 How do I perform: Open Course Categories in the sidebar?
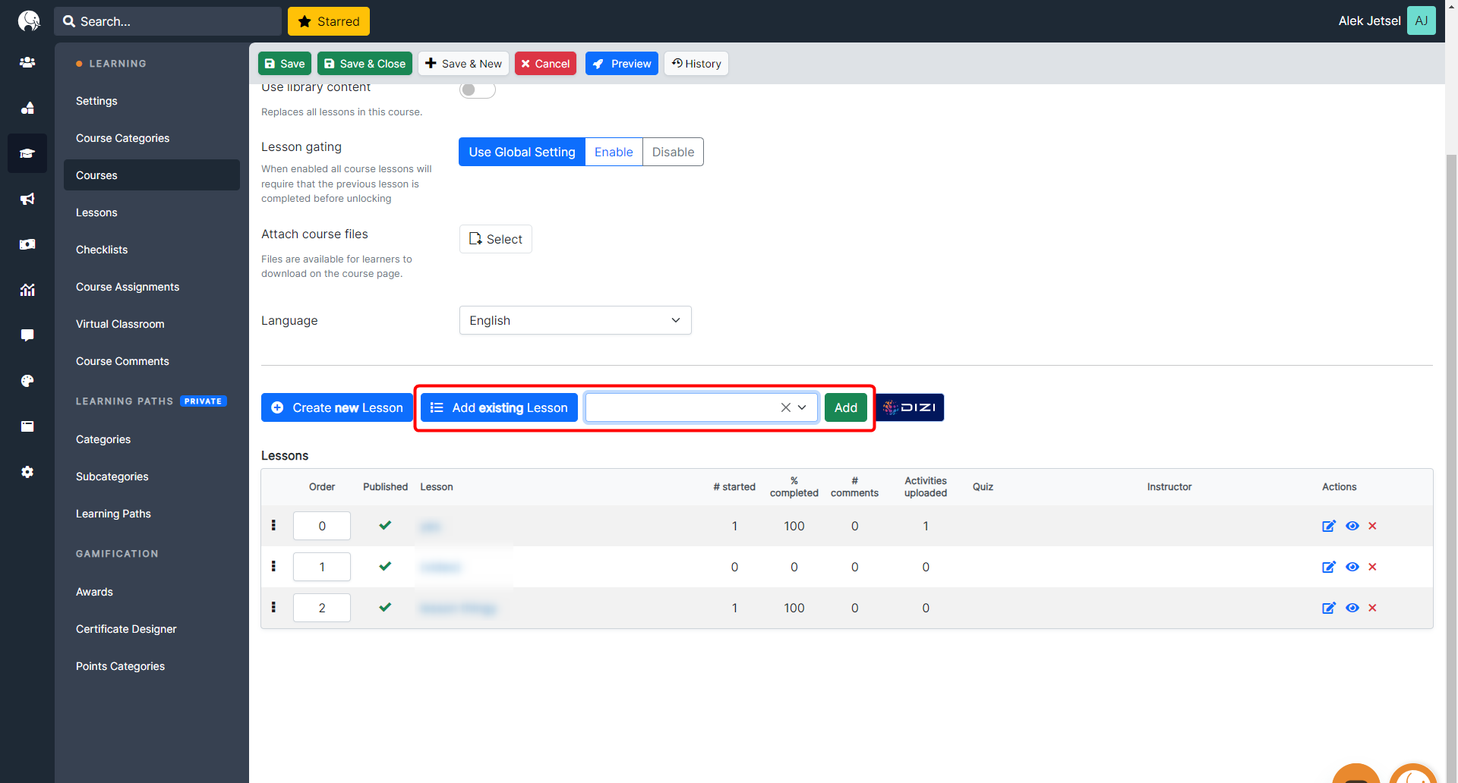[122, 138]
